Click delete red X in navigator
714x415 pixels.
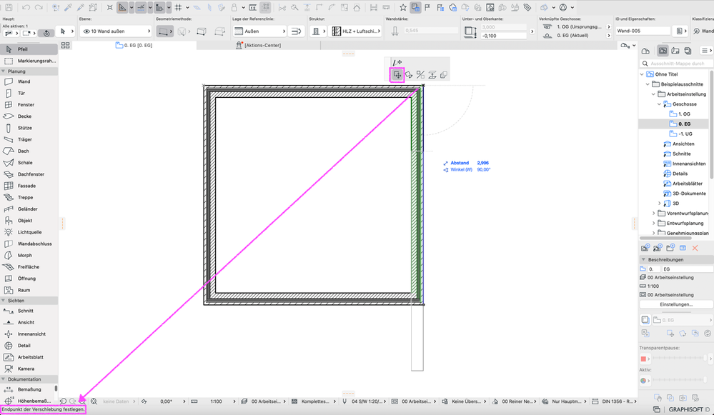(x=695, y=248)
